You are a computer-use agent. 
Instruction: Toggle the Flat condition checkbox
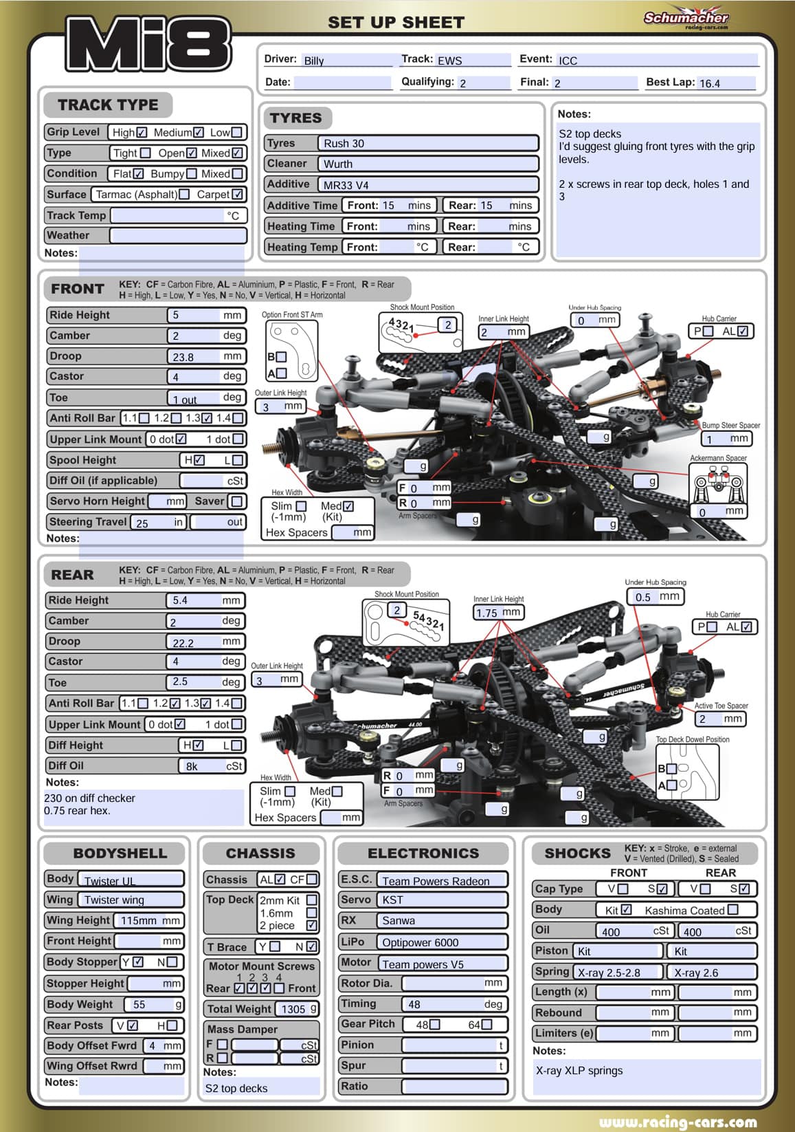[138, 174]
